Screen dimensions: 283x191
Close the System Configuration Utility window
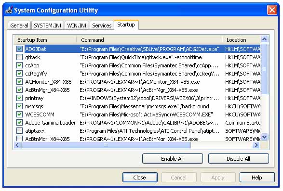tap(272, 10)
